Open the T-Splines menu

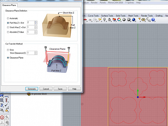129,2
